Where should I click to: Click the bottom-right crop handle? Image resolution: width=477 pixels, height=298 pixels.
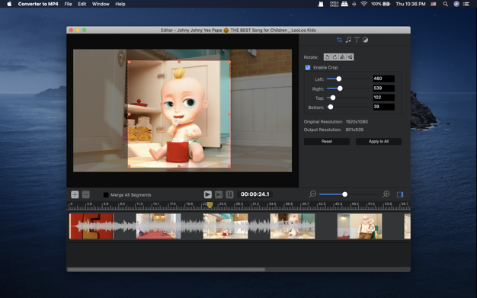[229, 166]
